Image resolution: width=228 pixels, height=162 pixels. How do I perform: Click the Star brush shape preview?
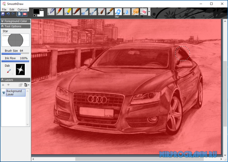point(15,40)
